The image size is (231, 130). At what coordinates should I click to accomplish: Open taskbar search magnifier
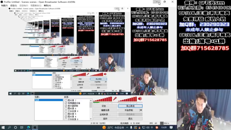pos(9,127)
